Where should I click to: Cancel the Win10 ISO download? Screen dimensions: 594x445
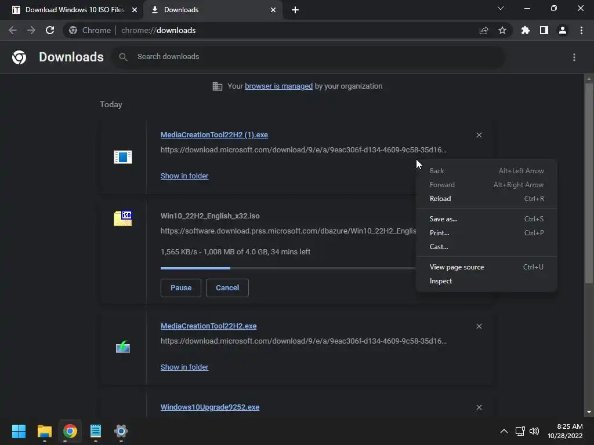[x=227, y=288]
